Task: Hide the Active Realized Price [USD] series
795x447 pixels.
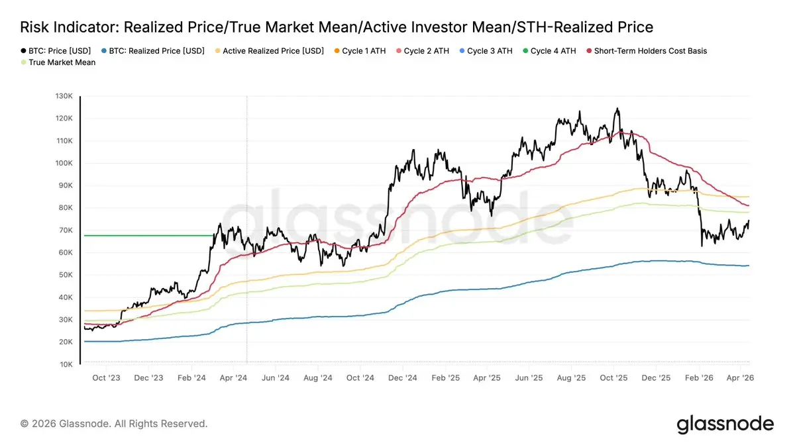Action: [273, 51]
